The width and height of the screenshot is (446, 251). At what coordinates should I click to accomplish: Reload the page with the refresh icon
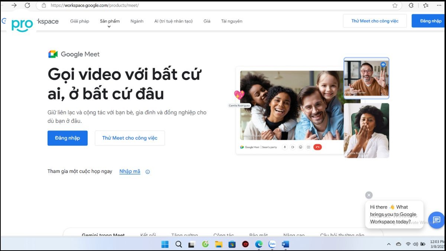click(x=27, y=6)
